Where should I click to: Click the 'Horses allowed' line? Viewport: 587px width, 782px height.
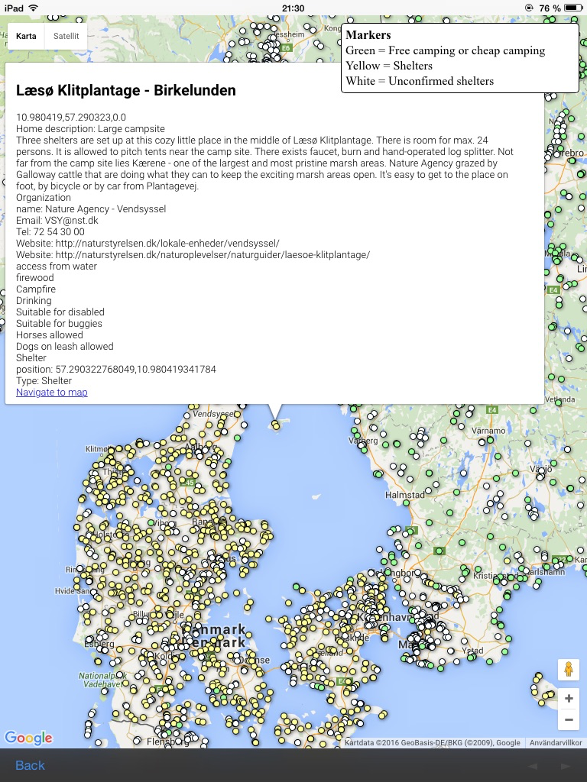50,335
